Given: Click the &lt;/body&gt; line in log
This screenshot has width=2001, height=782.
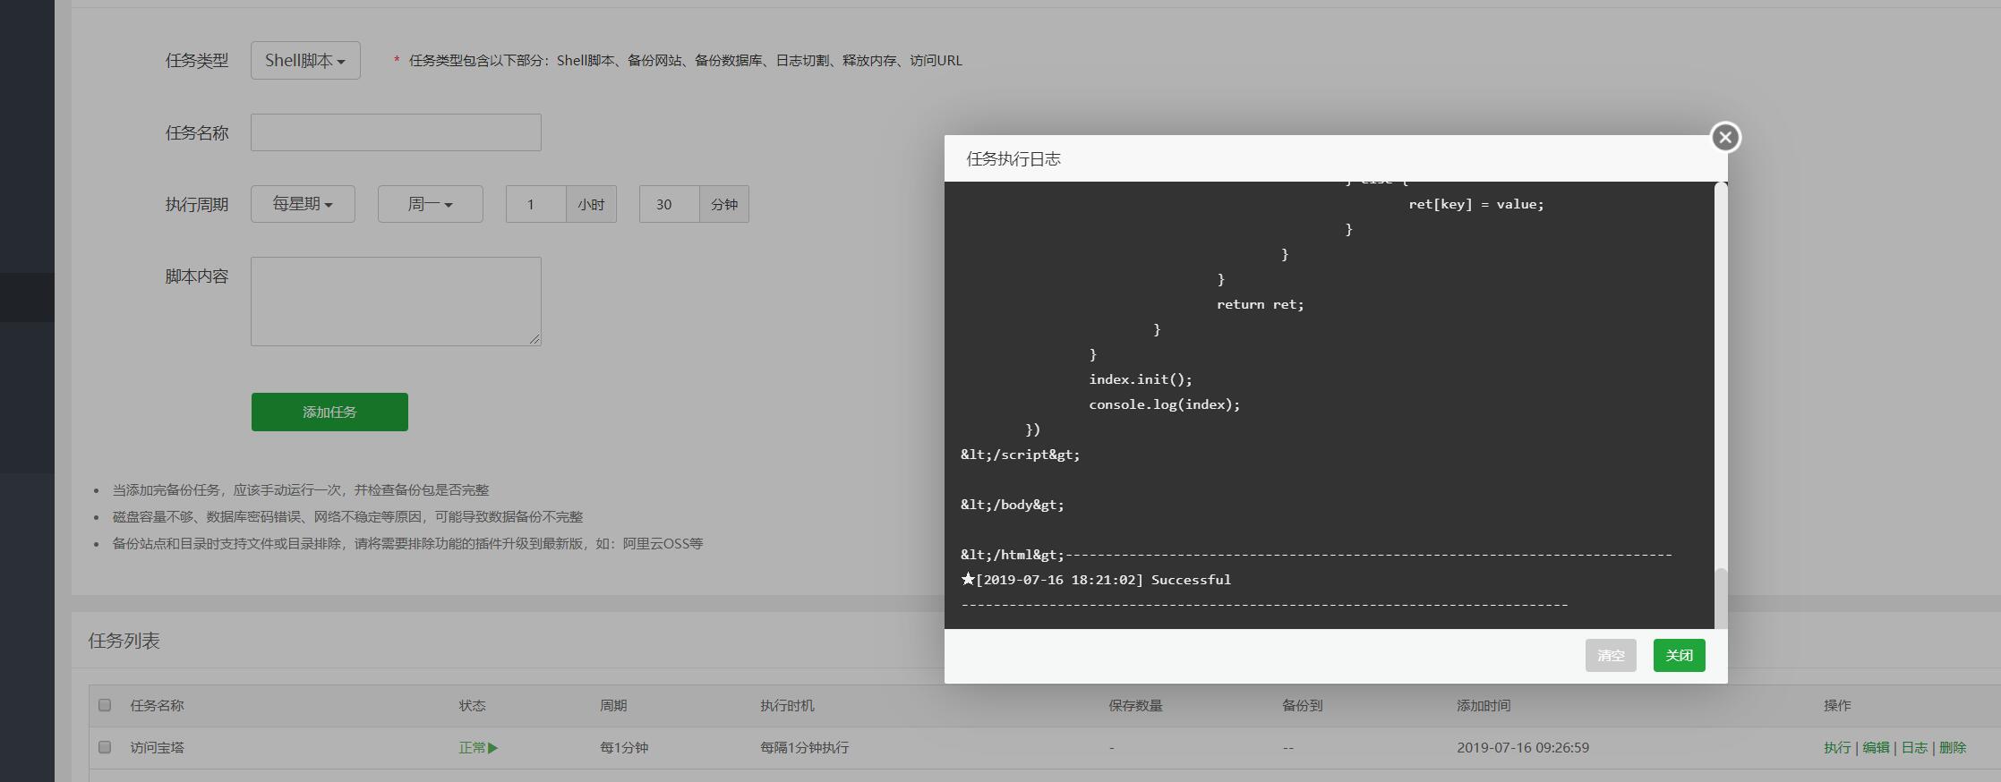Looking at the screenshot, I should [1013, 505].
